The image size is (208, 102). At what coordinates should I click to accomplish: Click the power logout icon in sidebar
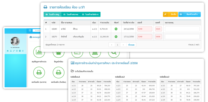pos(23,51)
